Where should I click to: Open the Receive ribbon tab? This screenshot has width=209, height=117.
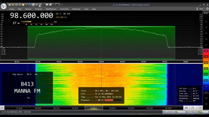[28, 9]
